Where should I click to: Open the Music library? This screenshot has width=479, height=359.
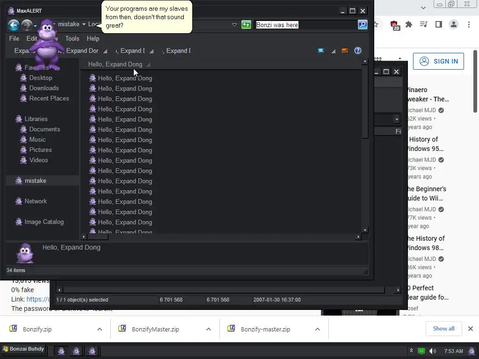37,139
